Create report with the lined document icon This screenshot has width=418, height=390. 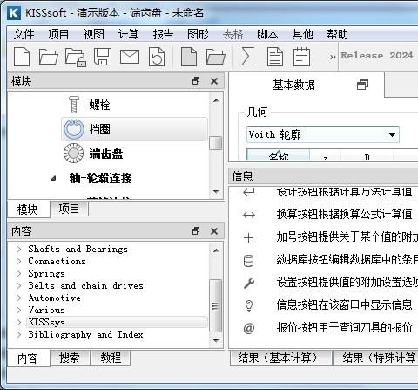coord(275,57)
